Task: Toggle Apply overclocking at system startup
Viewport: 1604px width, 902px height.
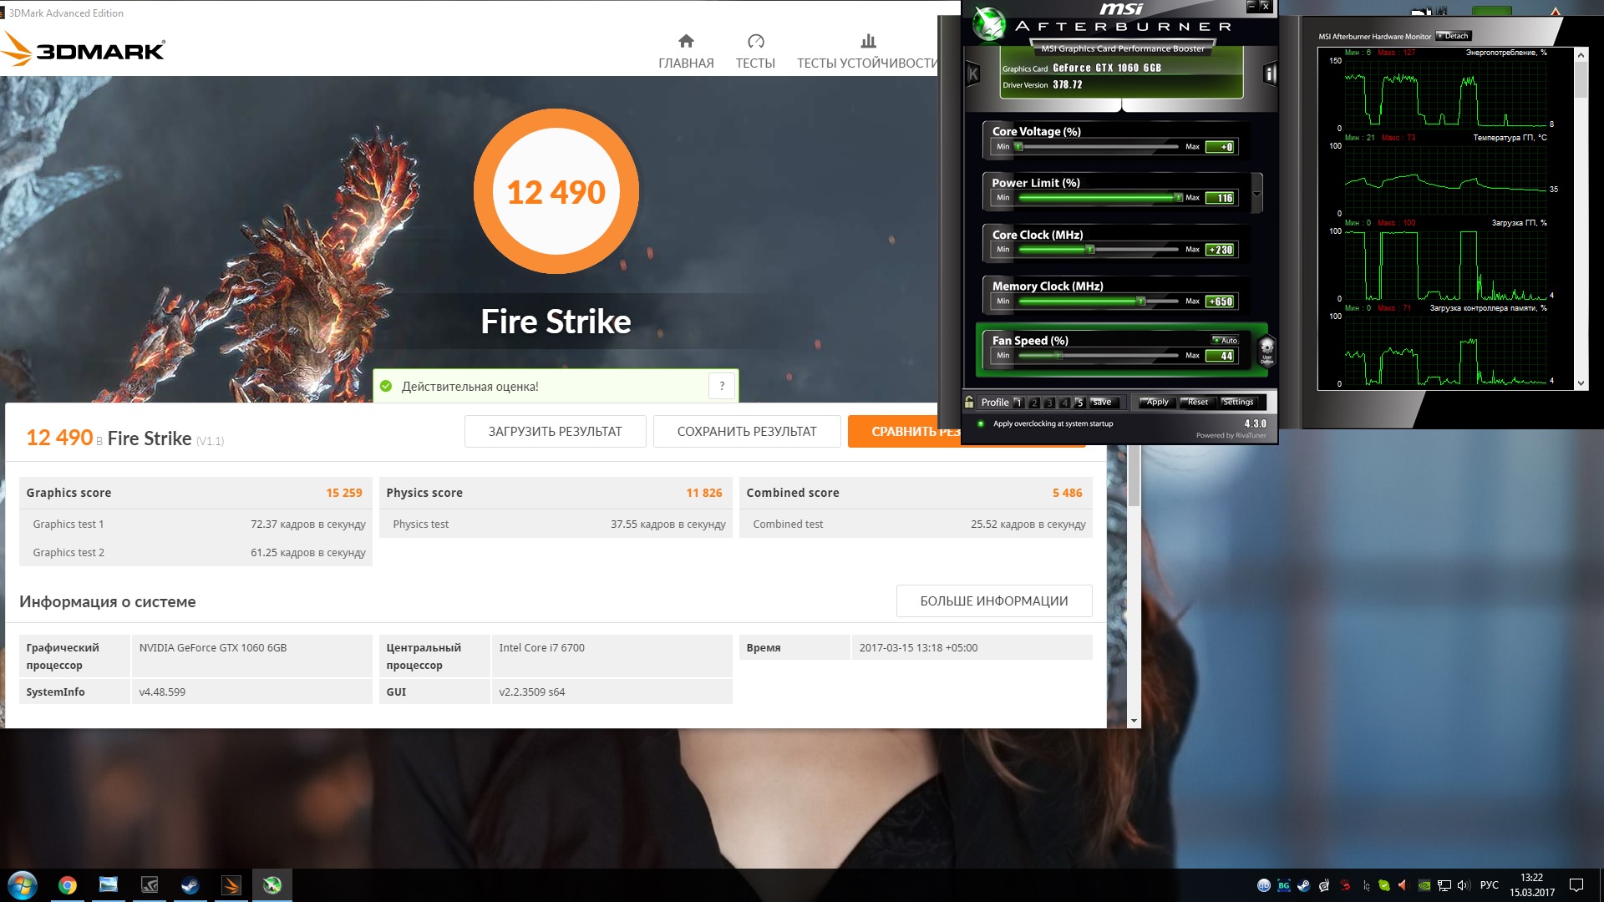Action: pos(981,423)
